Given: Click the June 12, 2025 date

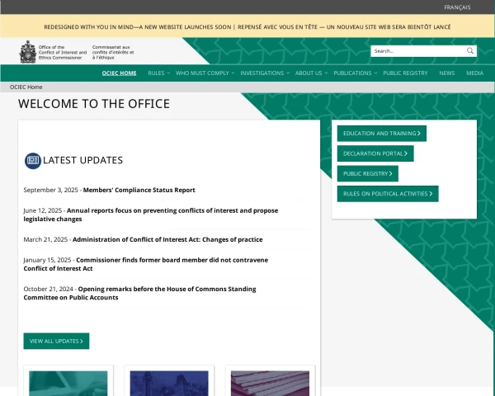Looking at the screenshot, I should [43, 210].
